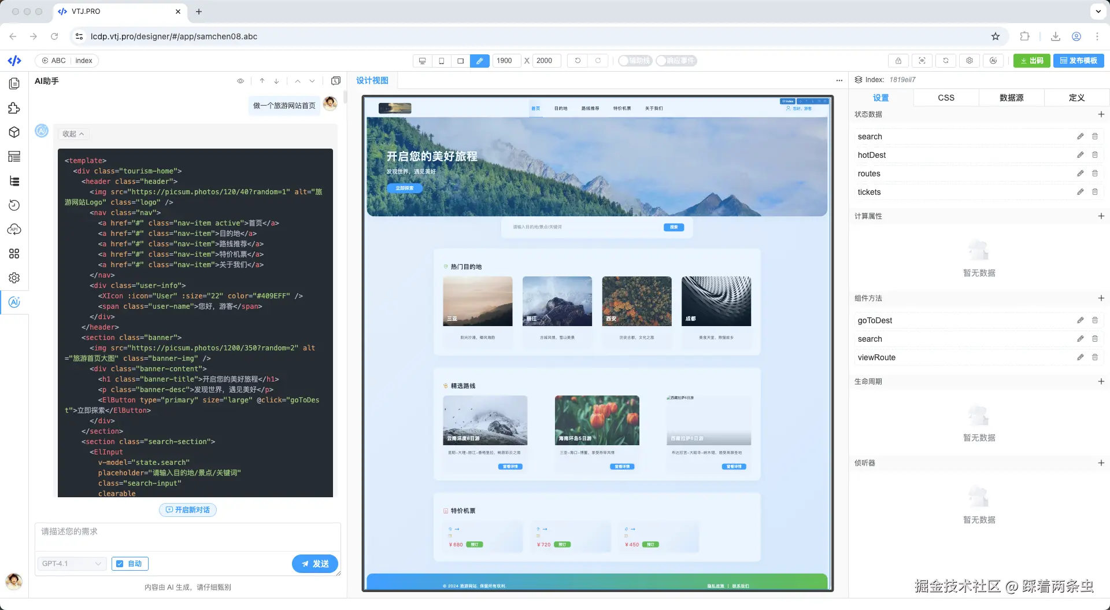Click 开启新对话 button

tap(188, 510)
